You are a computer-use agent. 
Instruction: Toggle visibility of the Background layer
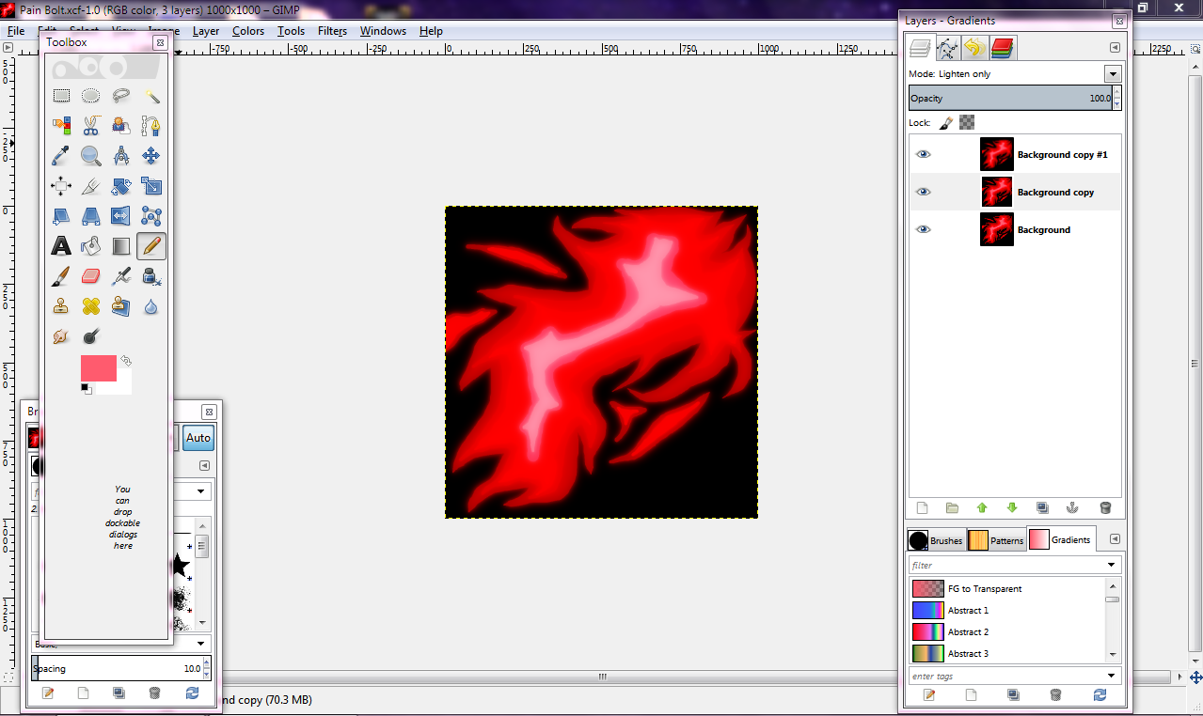tap(924, 229)
